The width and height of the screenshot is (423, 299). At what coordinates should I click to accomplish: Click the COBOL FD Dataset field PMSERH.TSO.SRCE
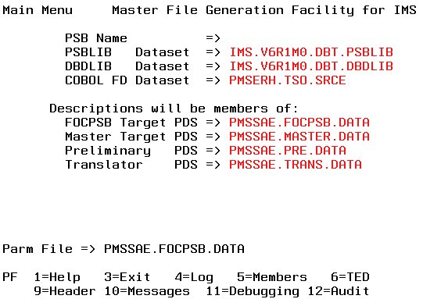[x=287, y=80]
